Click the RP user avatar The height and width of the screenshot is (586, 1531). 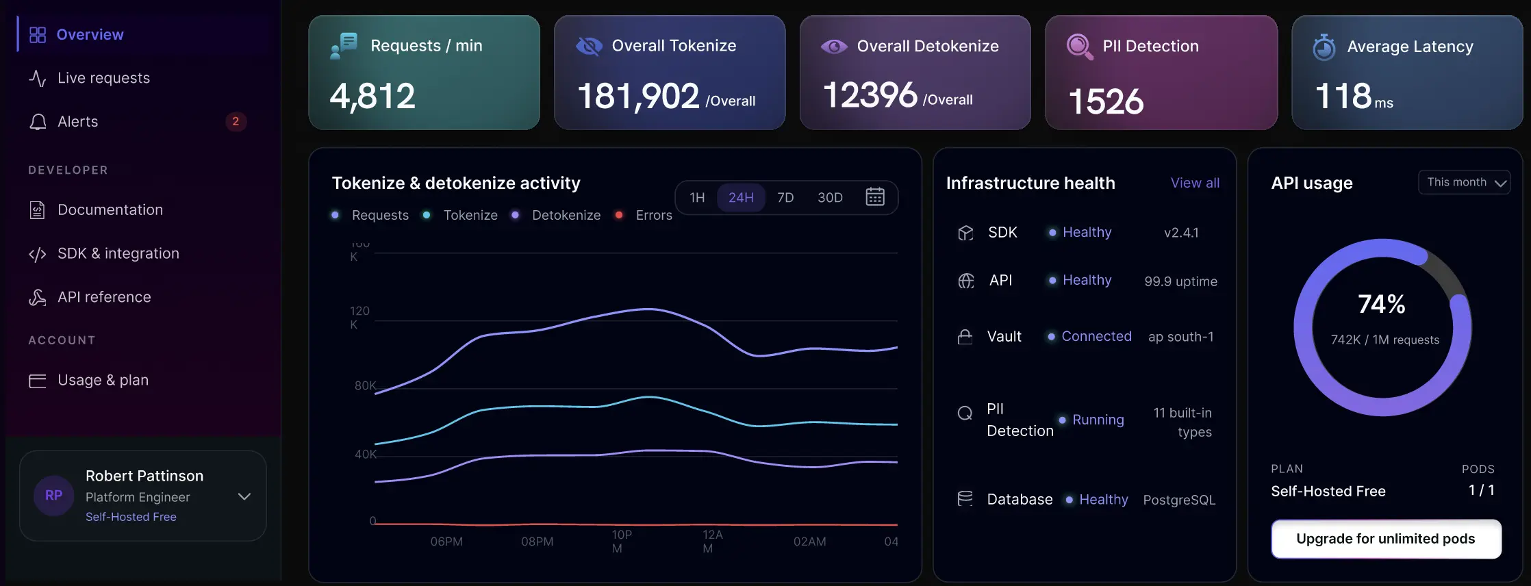[54, 496]
